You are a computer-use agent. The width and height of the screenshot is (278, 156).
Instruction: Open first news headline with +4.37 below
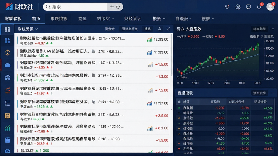[72, 38]
